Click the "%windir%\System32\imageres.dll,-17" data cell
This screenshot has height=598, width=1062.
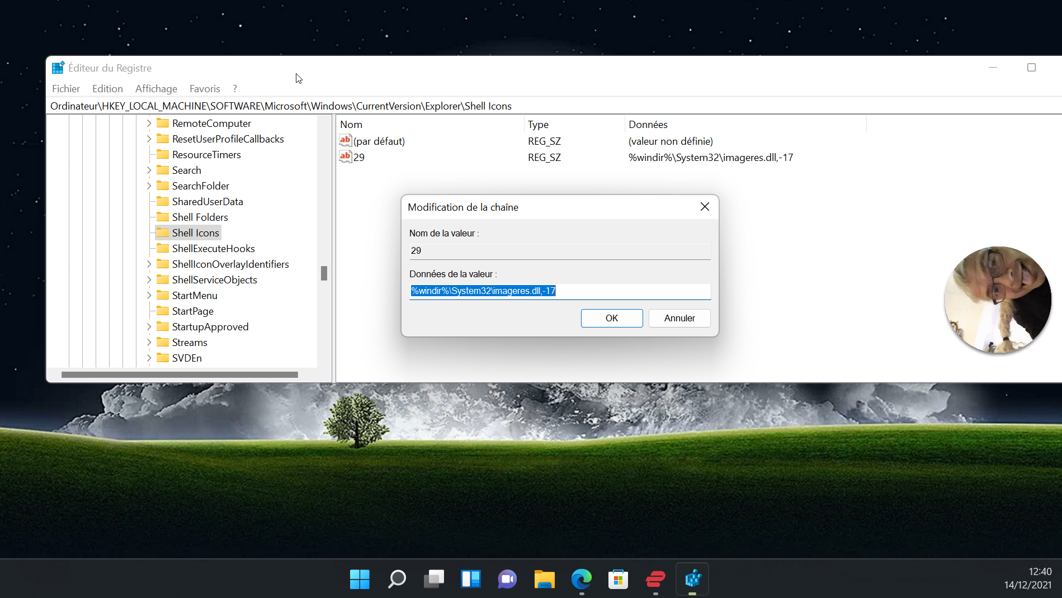click(711, 157)
